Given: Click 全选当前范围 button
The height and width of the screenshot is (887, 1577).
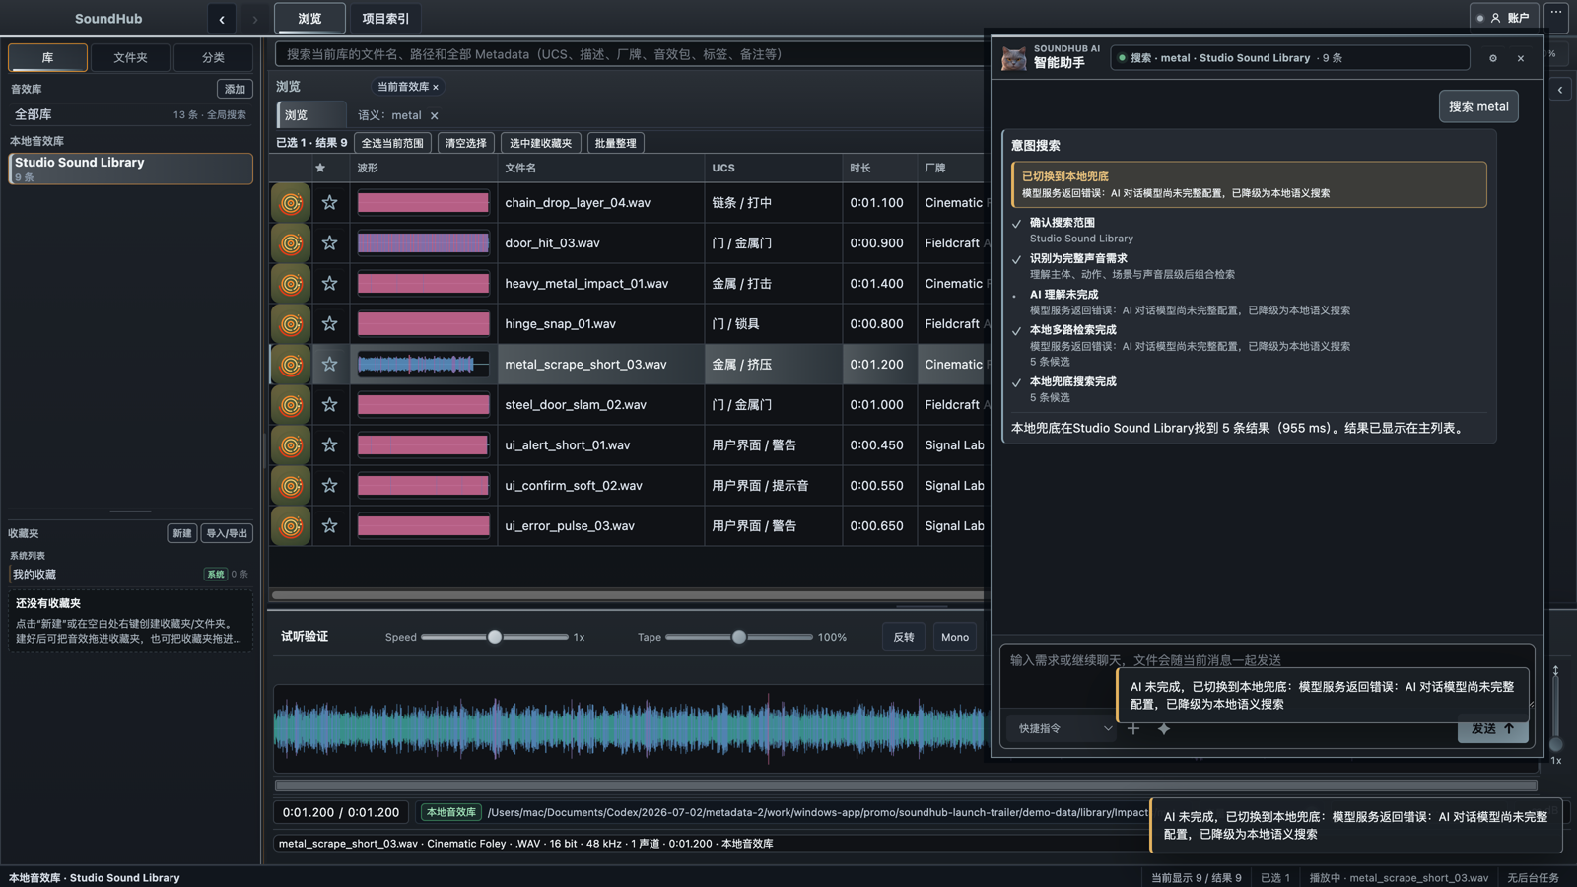Looking at the screenshot, I should pyautogui.click(x=392, y=143).
